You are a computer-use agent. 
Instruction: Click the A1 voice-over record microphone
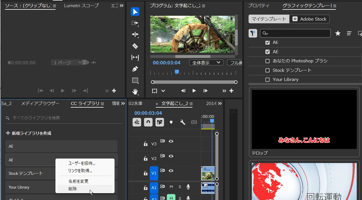tap(188, 187)
